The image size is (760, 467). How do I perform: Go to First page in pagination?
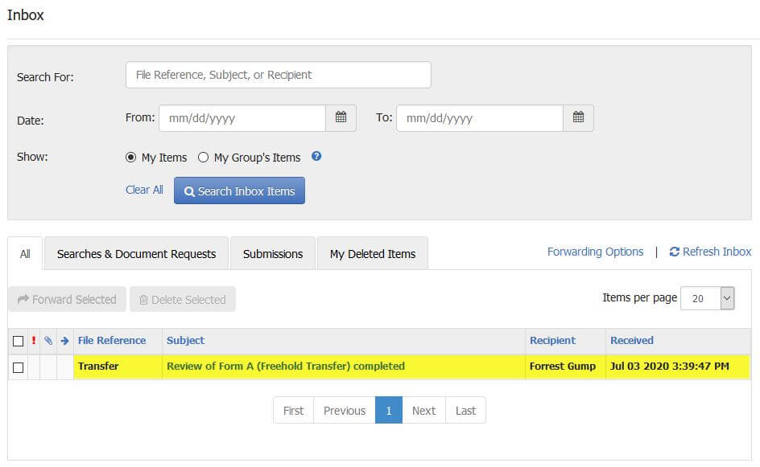pos(293,410)
